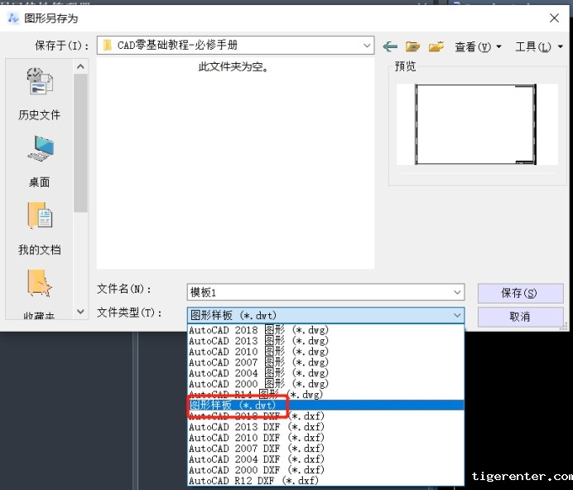
Task: Click the back arrow navigation icon
Action: click(389, 46)
